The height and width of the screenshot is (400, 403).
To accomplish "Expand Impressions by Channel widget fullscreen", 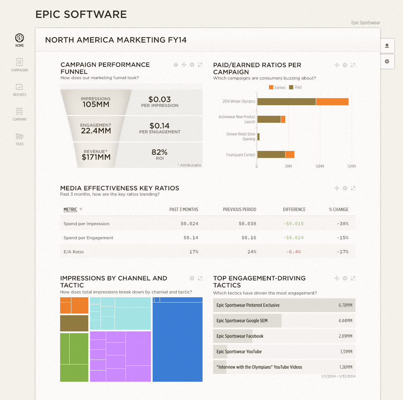I will [x=200, y=278].
